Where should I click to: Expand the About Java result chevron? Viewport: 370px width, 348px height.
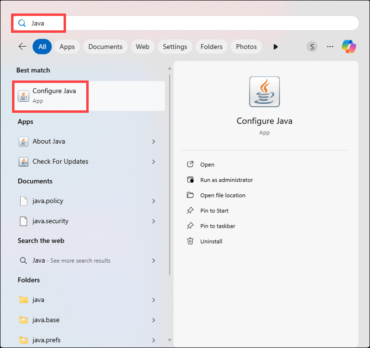click(154, 141)
